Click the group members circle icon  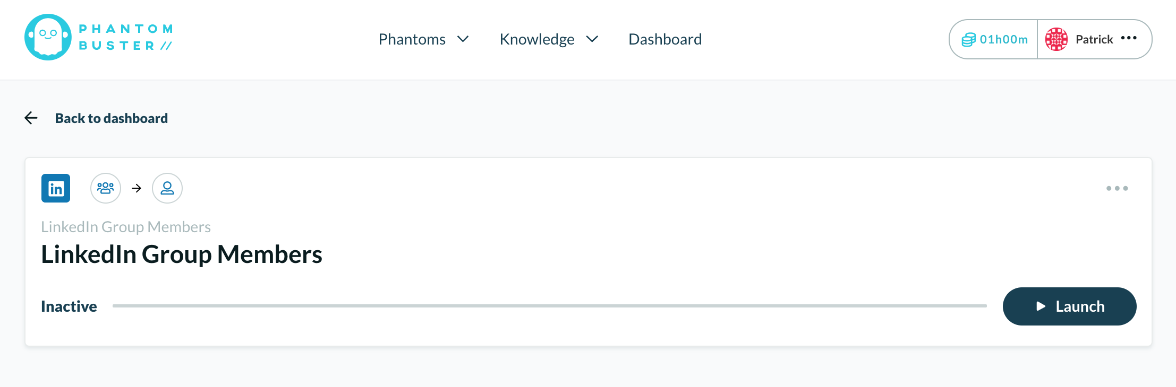point(106,188)
